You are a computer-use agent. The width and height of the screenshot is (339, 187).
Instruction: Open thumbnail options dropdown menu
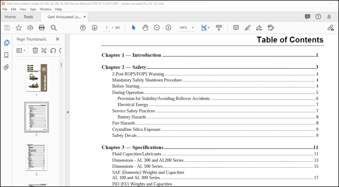coord(21,50)
